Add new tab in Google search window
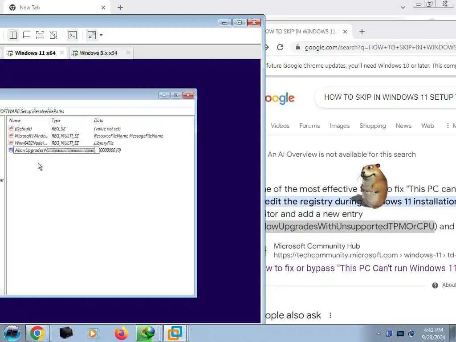This screenshot has width=456, height=342. pyautogui.click(x=362, y=32)
